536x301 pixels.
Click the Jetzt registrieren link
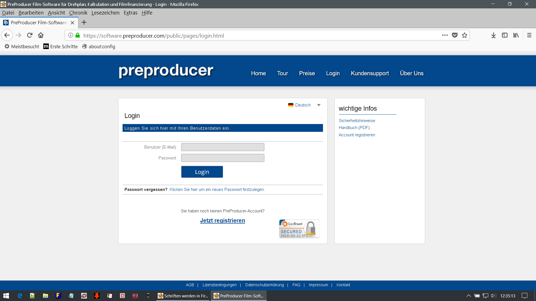click(x=222, y=220)
